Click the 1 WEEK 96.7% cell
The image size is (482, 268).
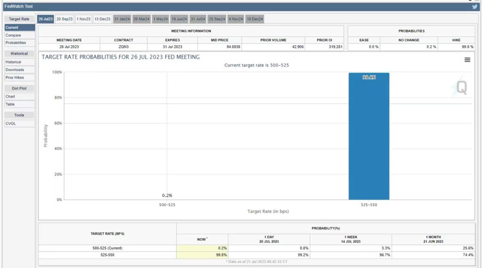351,255
